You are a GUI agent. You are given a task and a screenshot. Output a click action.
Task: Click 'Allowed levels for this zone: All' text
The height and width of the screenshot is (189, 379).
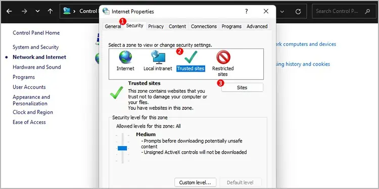[x=149, y=126]
